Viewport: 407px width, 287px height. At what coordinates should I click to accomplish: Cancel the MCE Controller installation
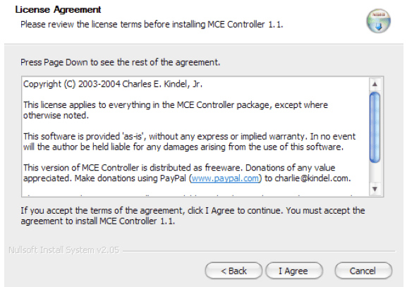(363, 271)
